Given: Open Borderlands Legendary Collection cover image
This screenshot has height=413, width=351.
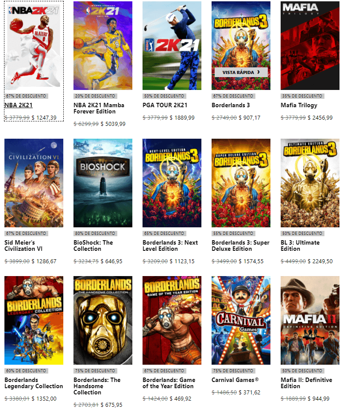Looking at the screenshot, I should coord(34,320).
